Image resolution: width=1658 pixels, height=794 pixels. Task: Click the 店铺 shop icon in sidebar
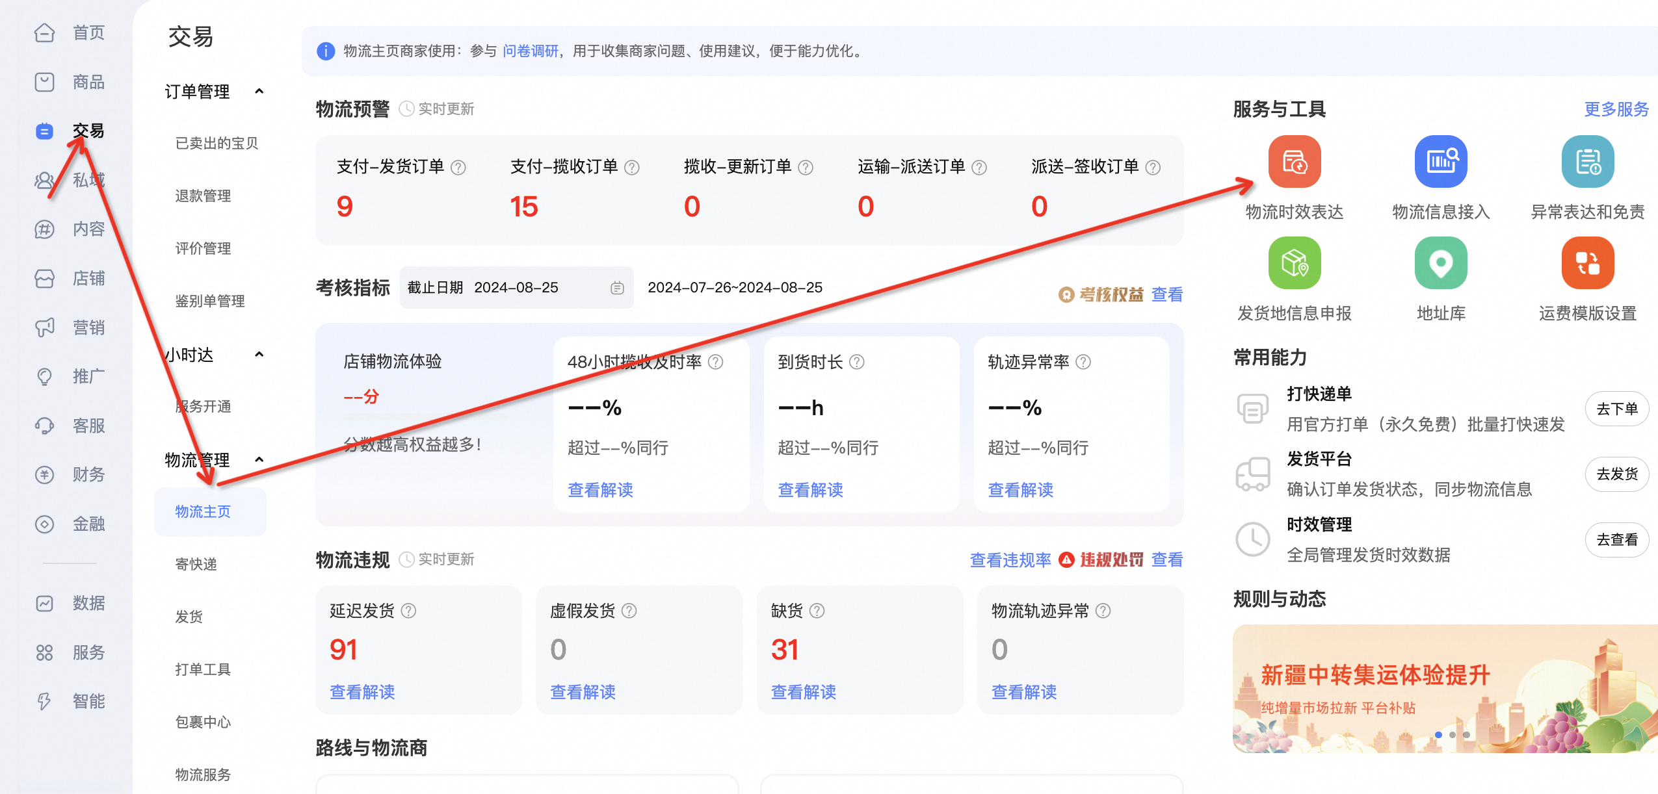pos(44,278)
